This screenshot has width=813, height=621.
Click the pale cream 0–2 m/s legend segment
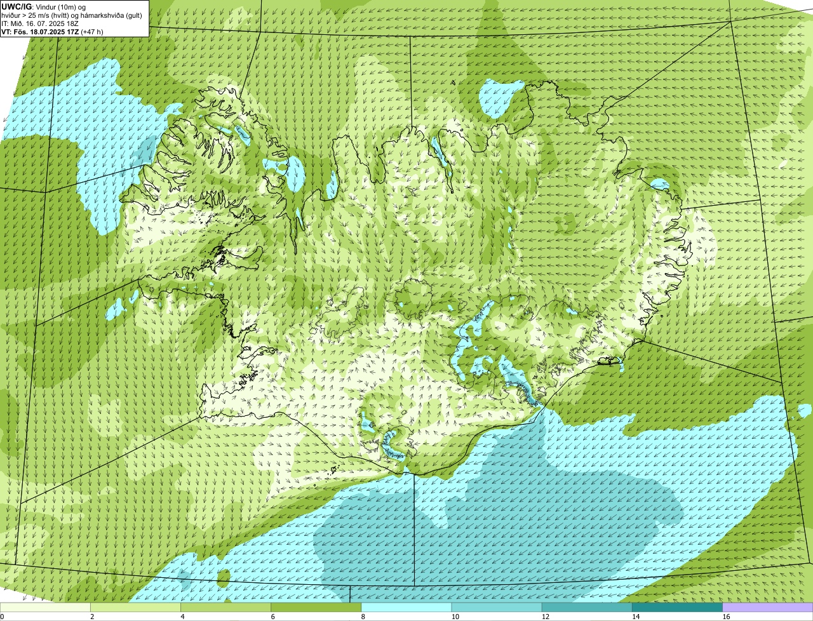[x=45, y=608]
